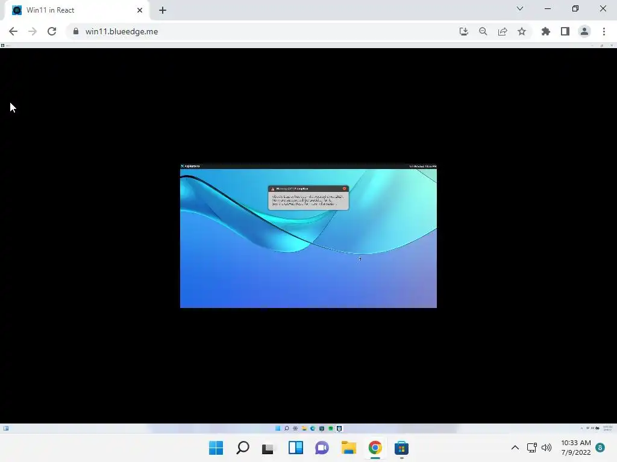Open Microsoft Store from the taskbar

click(x=401, y=448)
